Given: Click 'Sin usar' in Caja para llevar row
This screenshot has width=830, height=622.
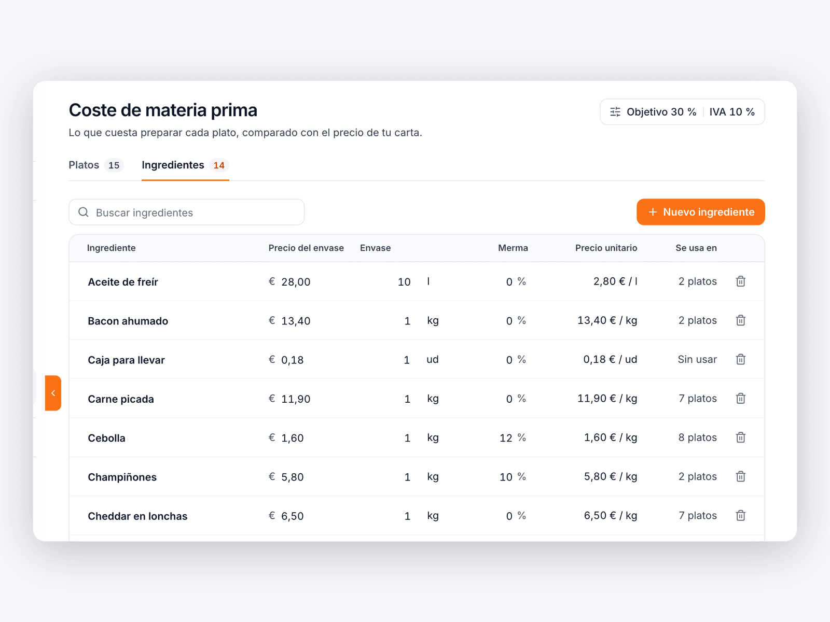Looking at the screenshot, I should tap(697, 359).
